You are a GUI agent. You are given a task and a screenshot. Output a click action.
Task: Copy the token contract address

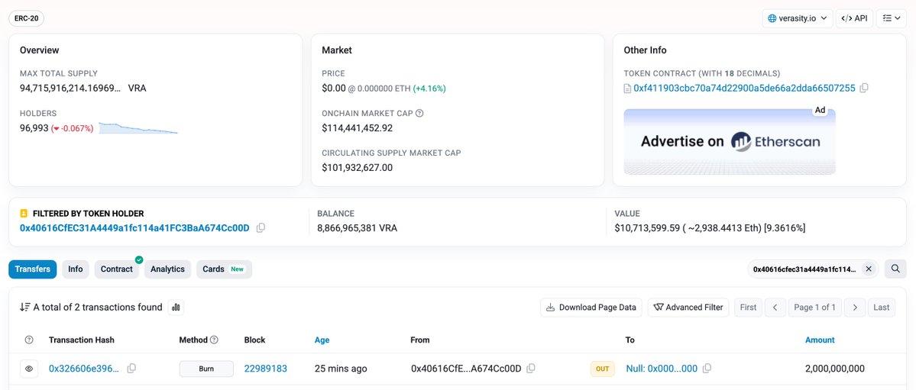(x=864, y=89)
